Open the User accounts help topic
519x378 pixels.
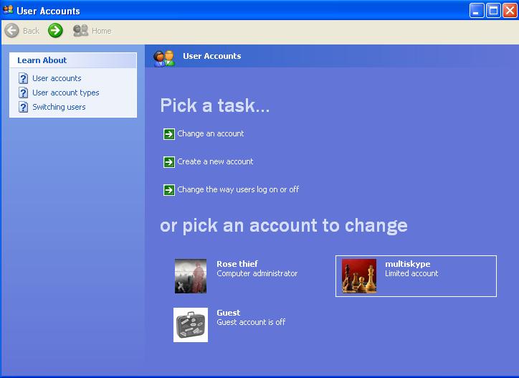pyautogui.click(x=57, y=78)
